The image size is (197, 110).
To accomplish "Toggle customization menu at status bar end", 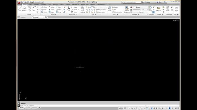I will [178, 108].
